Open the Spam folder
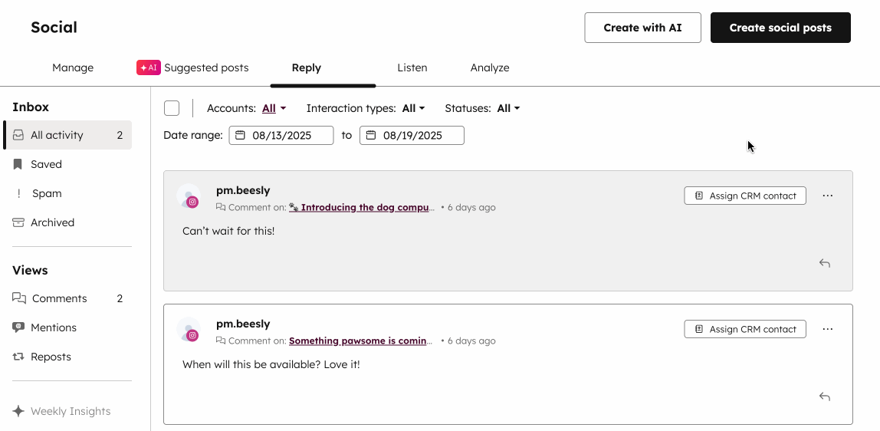 (x=46, y=193)
